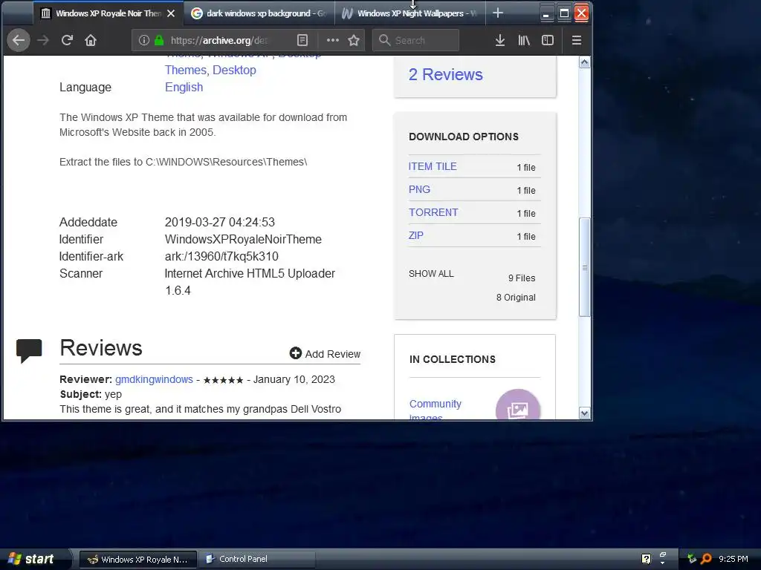
Task: Click the 2019-03-27 04:24:53 added date
Action: tap(220, 222)
